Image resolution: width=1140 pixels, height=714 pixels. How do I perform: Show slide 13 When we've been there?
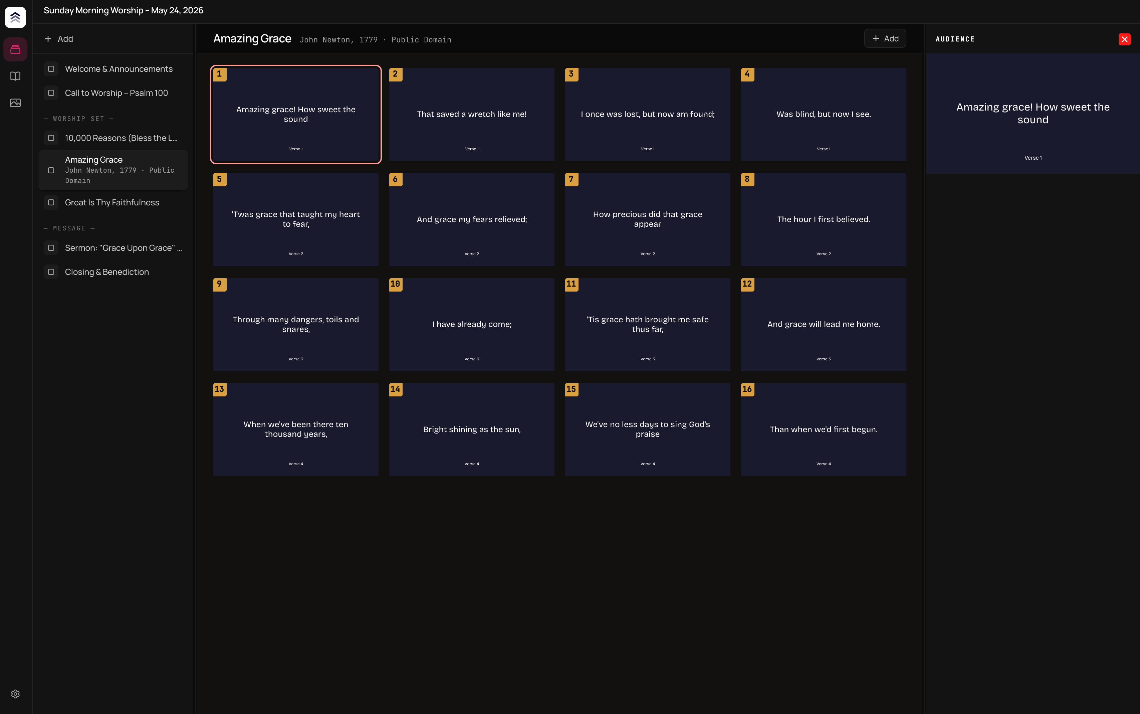coord(296,429)
